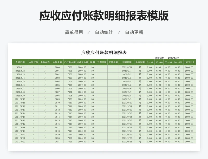Image resolution: width=208 pixels, height=159 pixels.
Task: Select received amount cell 7018
Action: tap(70, 131)
